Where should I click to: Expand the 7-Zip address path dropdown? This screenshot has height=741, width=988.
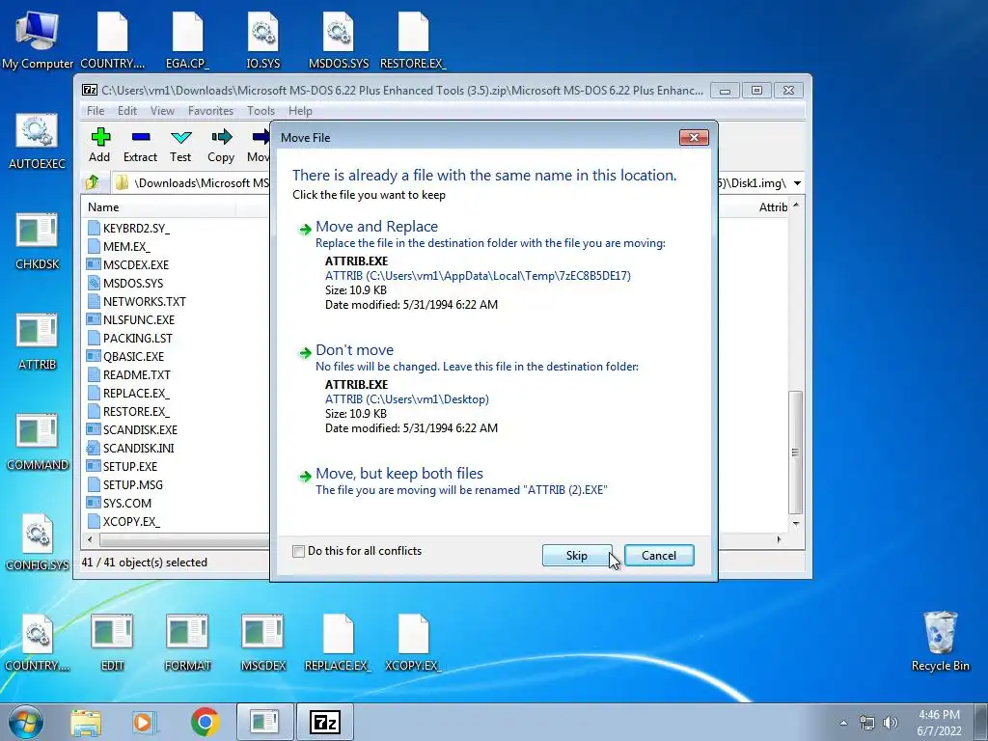(x=797, y=183)
